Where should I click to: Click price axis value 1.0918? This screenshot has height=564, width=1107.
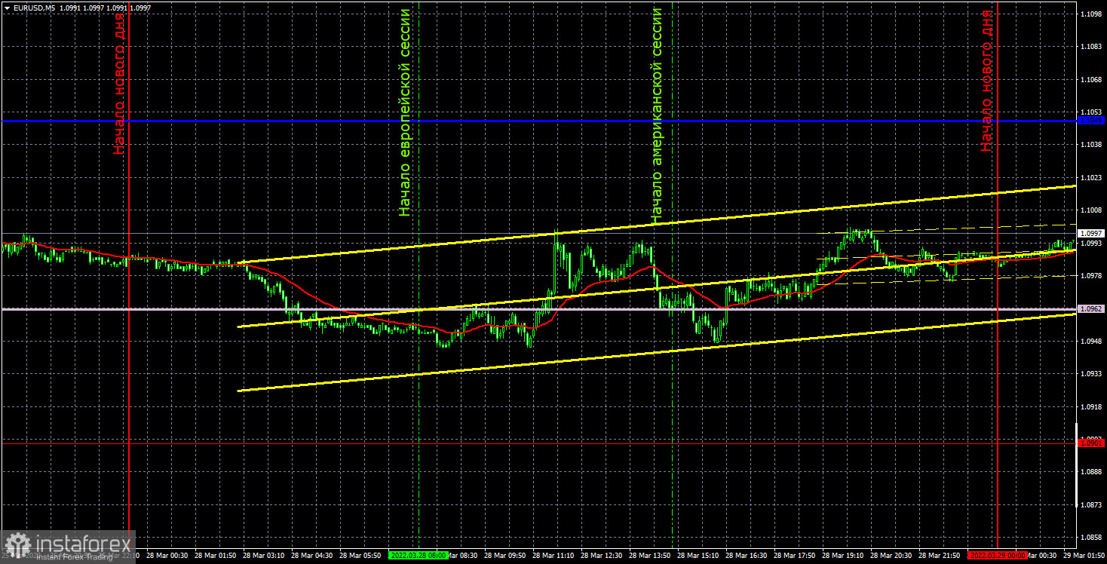[1091, 406]
